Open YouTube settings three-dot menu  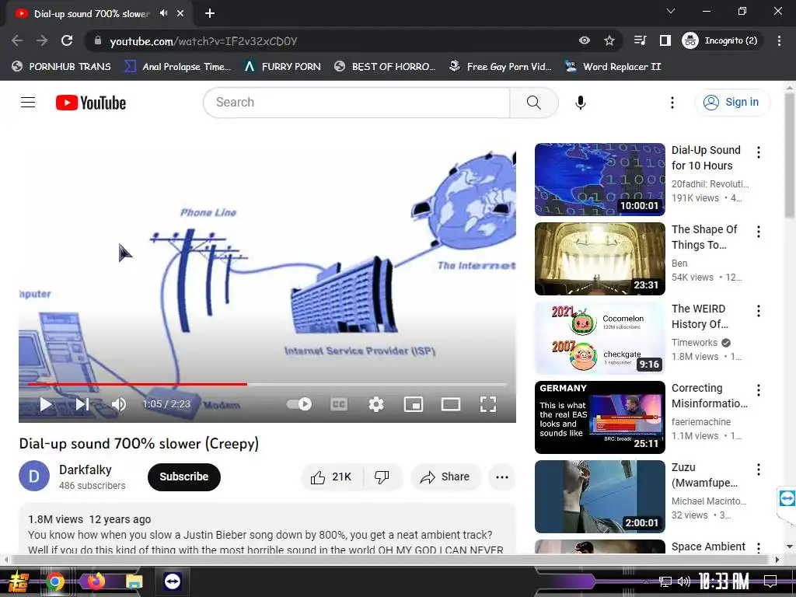(672, 103)
